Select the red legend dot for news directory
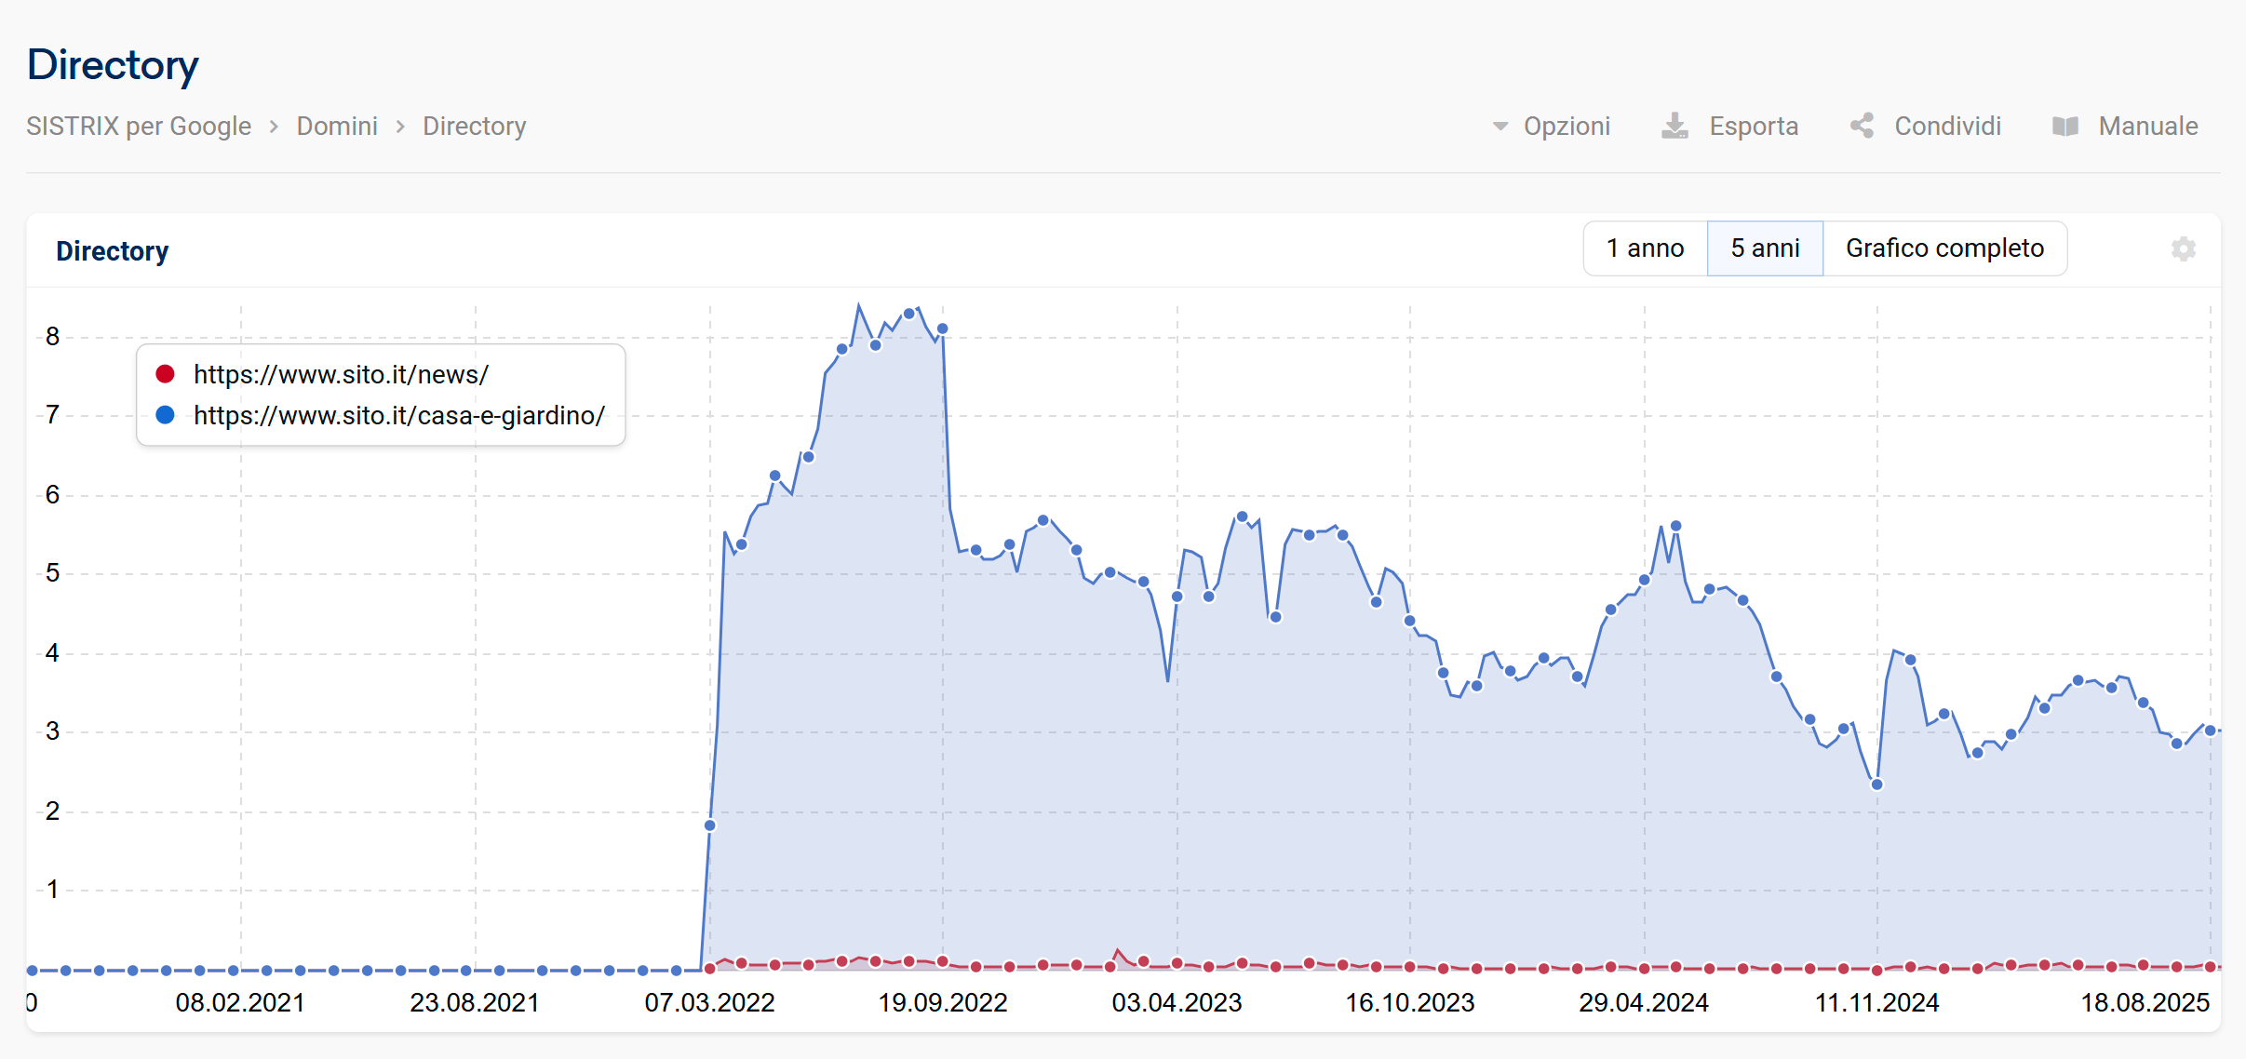Screen dimensions: 2246x1059 click(164, 374)
